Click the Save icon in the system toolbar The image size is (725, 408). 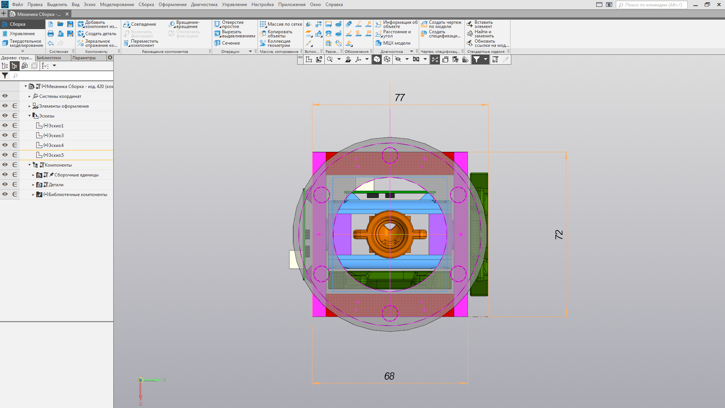click(70, 24)
